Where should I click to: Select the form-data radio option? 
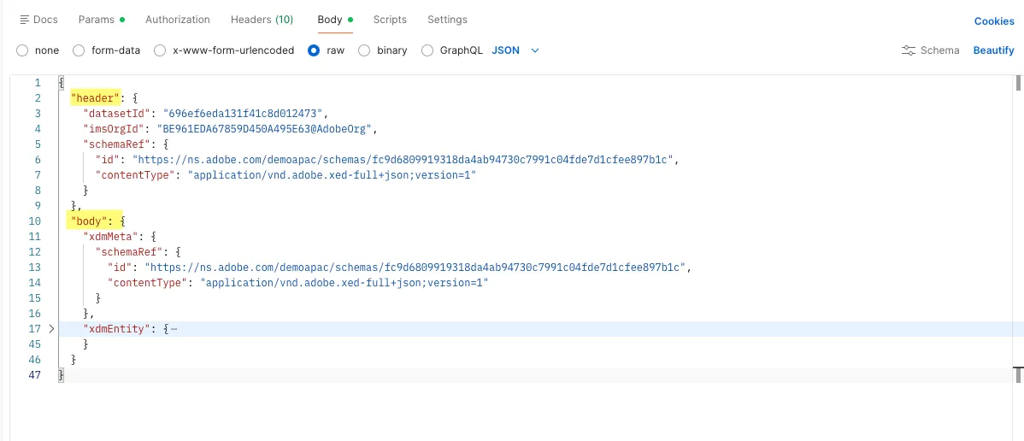79,50
